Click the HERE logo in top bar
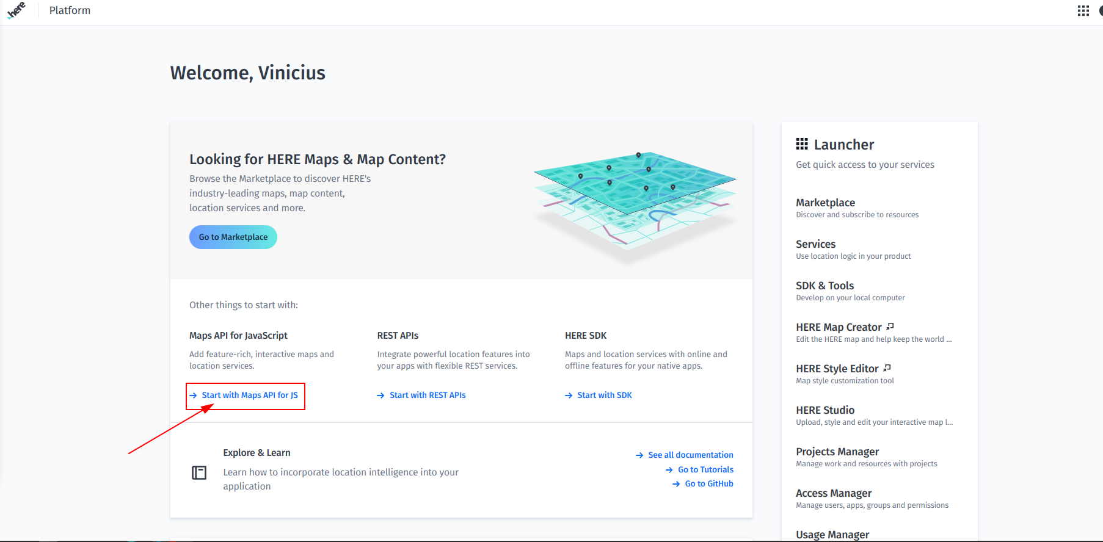Viewport: 1103px width, 542px height. [16, 10]
